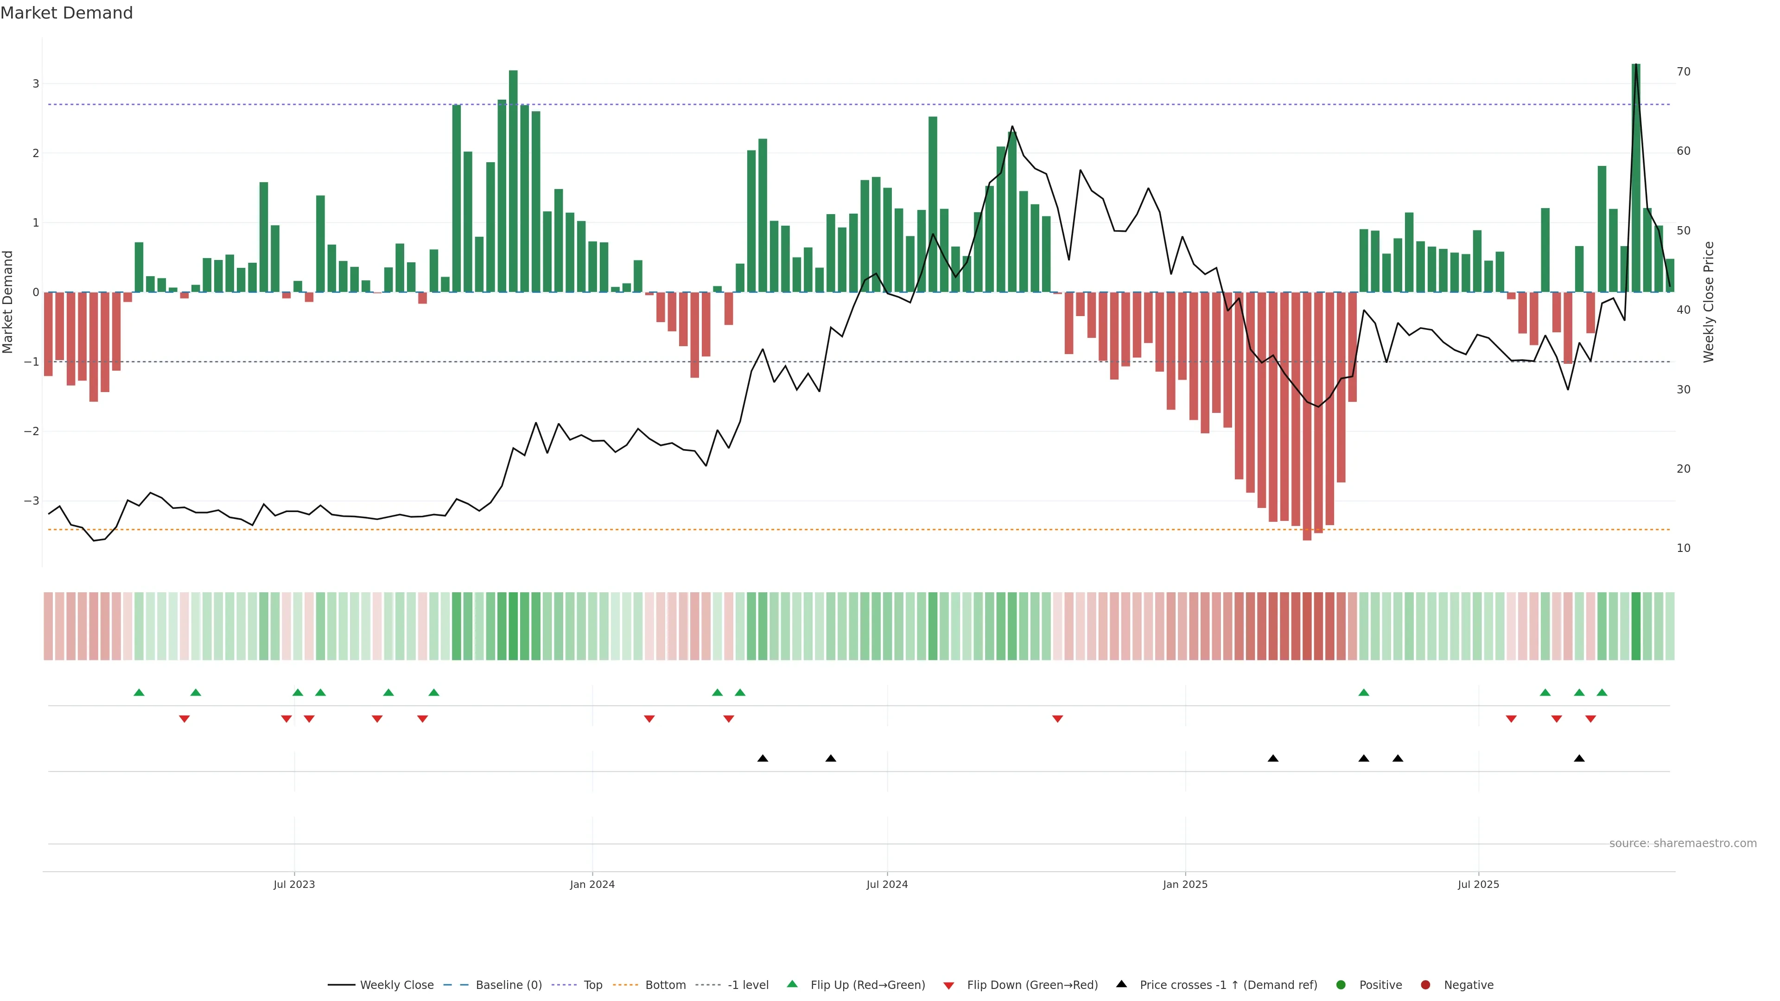Click green Flip Up legend triangle icon
The width and height of the screenshot is (1780, 1001).
coord(793,984)
